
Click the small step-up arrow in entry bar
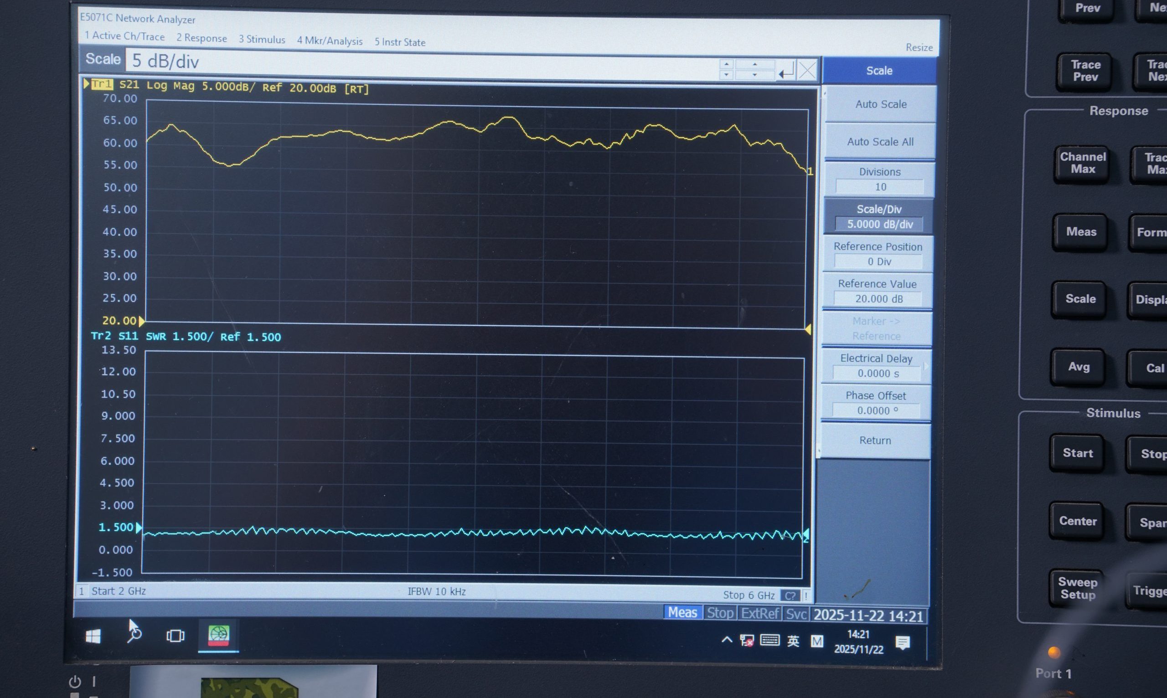point(727,64)
